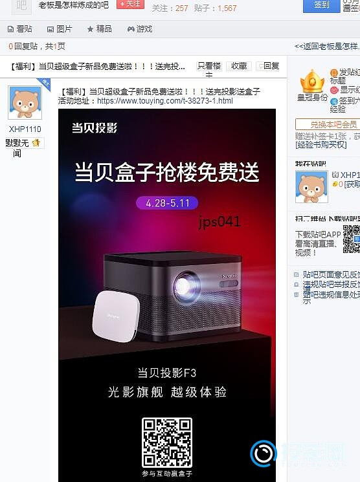Click the Tieba QR code icon in the sidebar
The height and width of the screenshot is (482, 360).
click(x=352, y=239)
